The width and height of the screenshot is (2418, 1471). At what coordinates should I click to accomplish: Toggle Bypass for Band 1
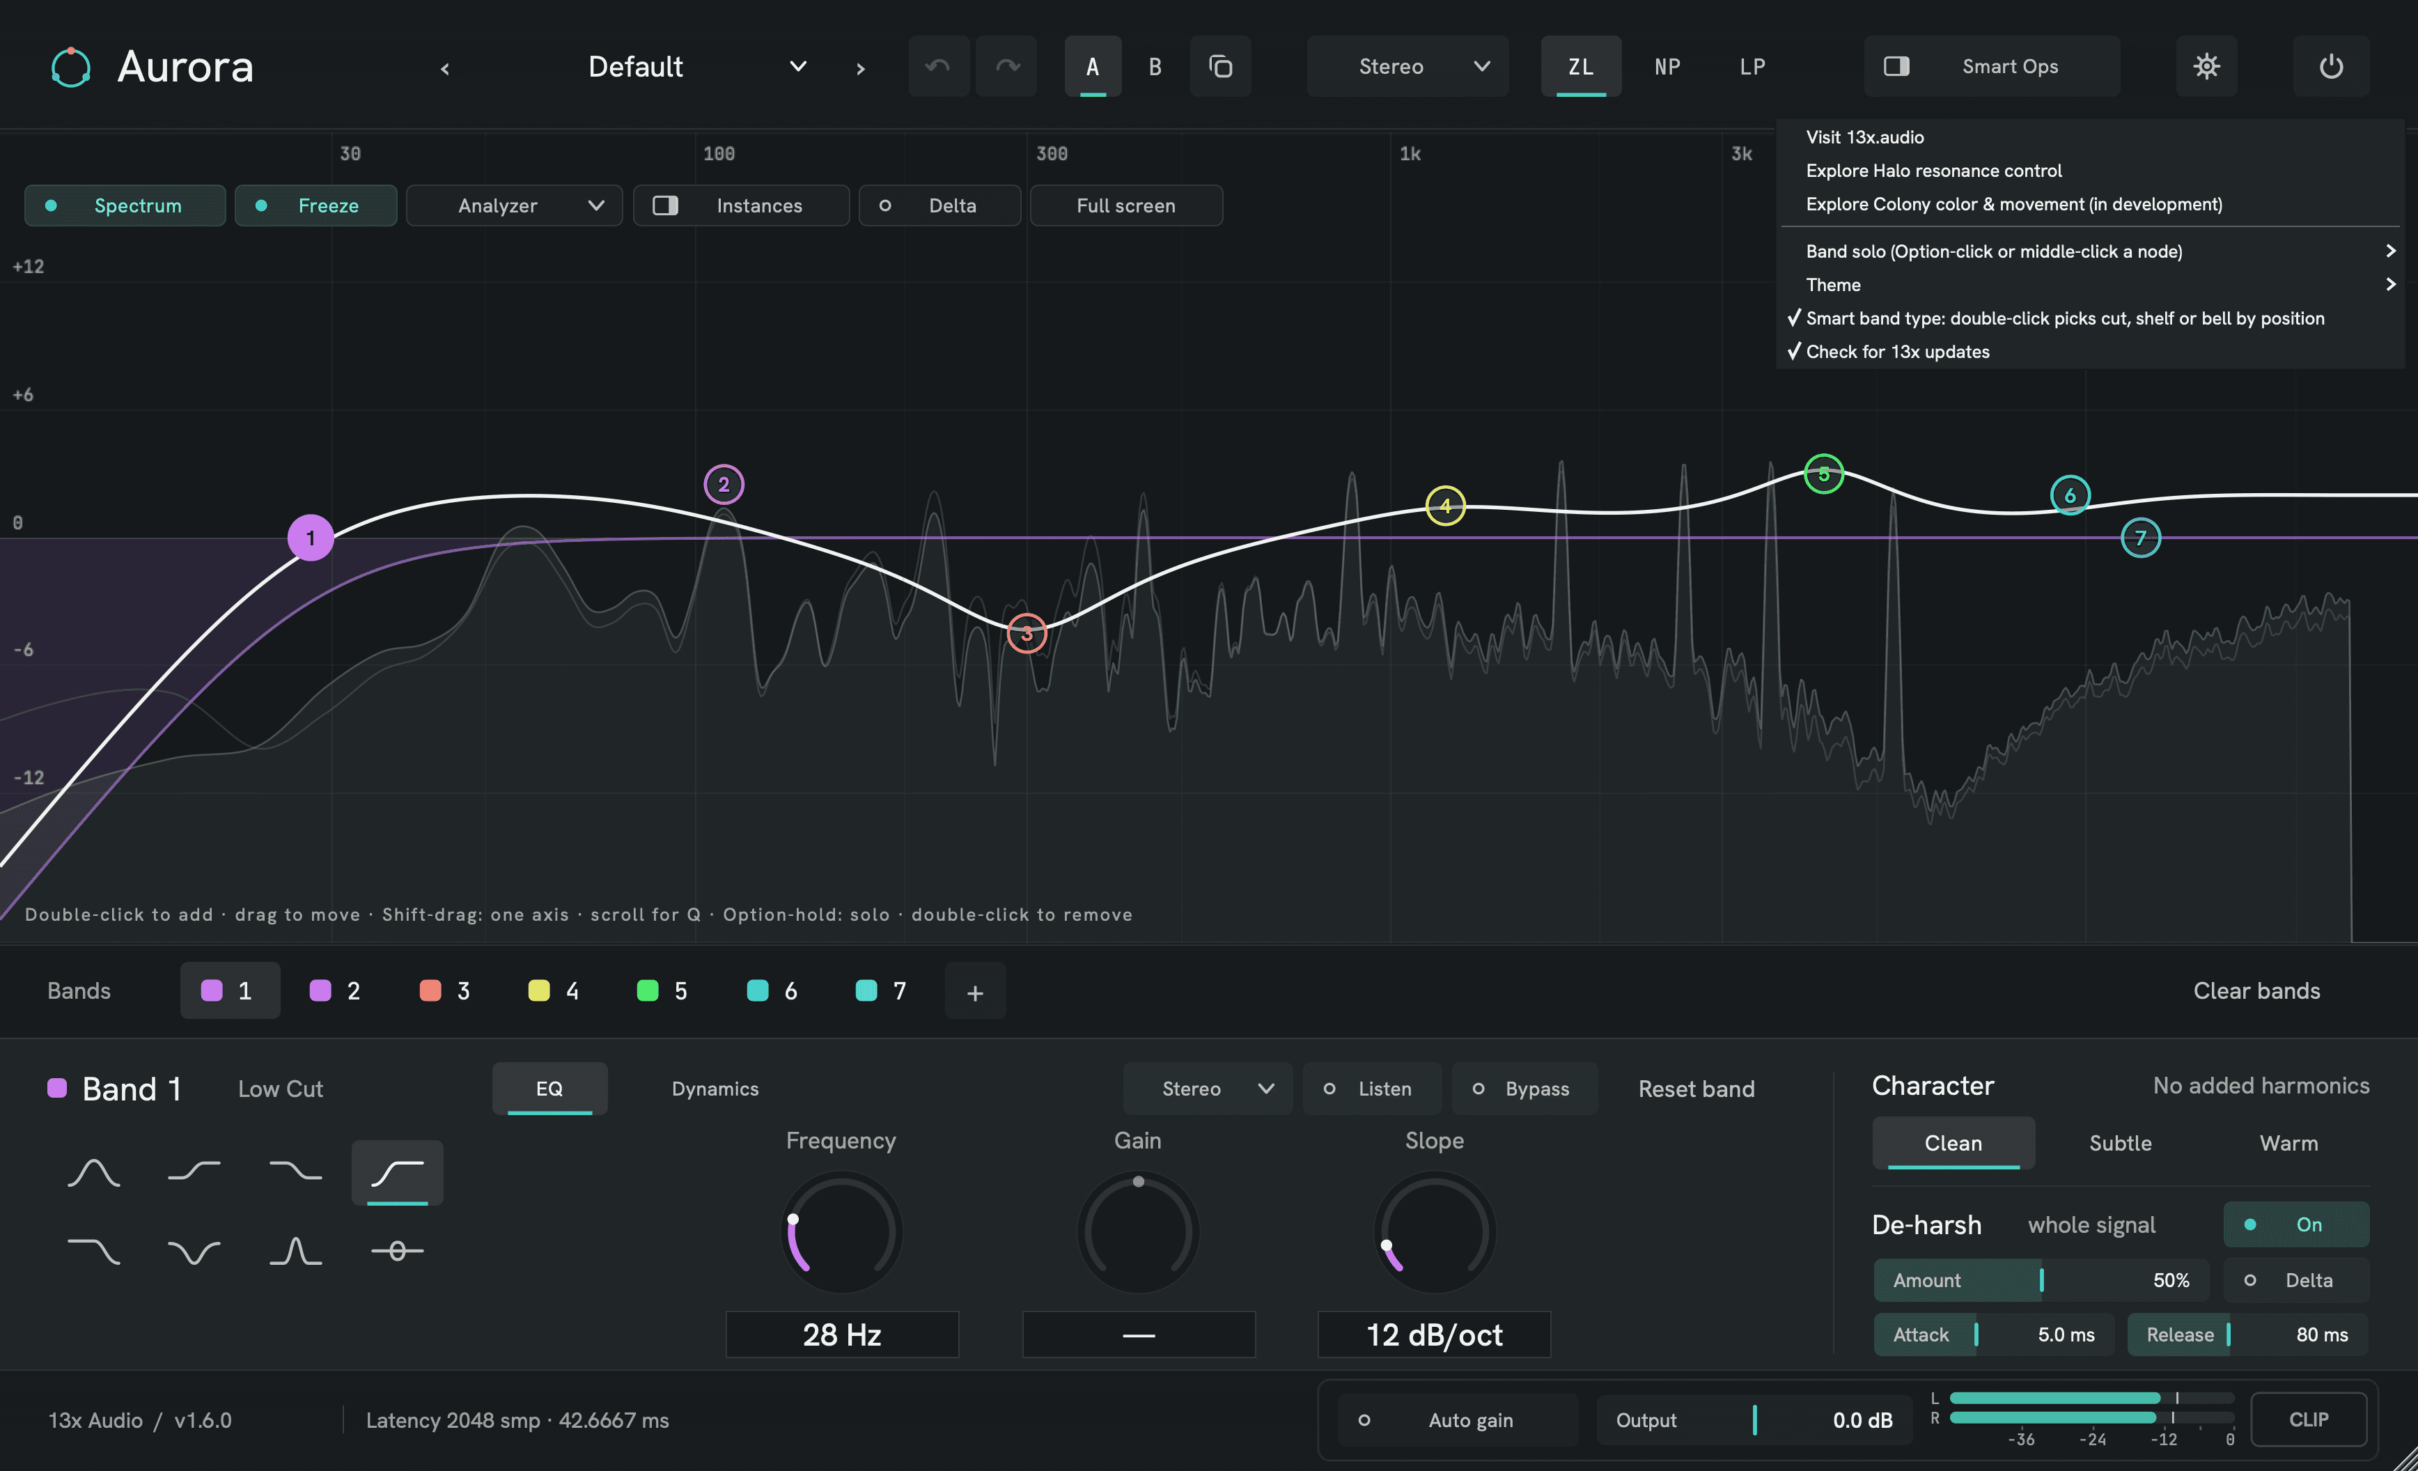tap(1524, 1089)
